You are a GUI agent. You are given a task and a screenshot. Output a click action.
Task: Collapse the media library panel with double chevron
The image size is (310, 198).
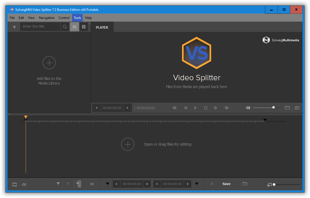(90, 23)
